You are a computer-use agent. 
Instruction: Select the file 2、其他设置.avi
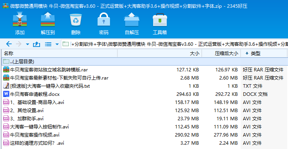tap(27, 111)
